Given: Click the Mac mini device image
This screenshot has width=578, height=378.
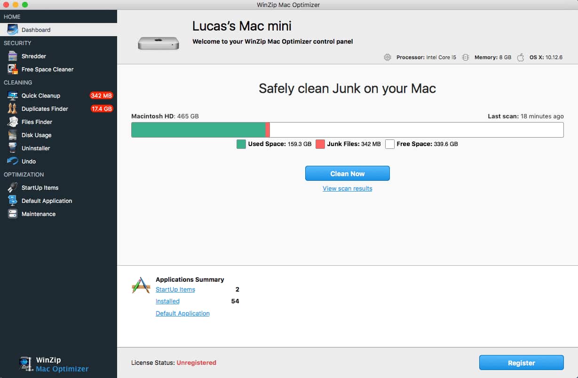Looking at the screenshot, I should [158, 43].
